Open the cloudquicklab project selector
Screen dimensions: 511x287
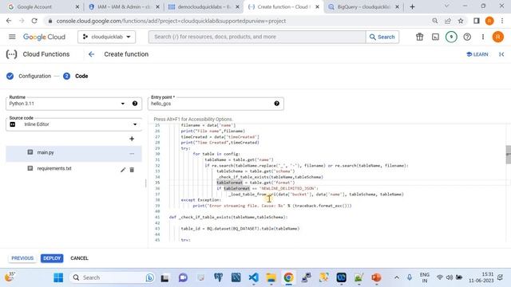click(106, 37)
